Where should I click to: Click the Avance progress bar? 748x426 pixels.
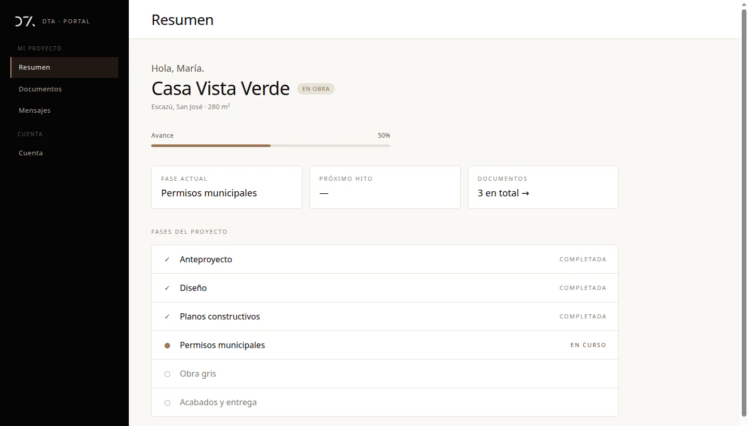[271, 145]
